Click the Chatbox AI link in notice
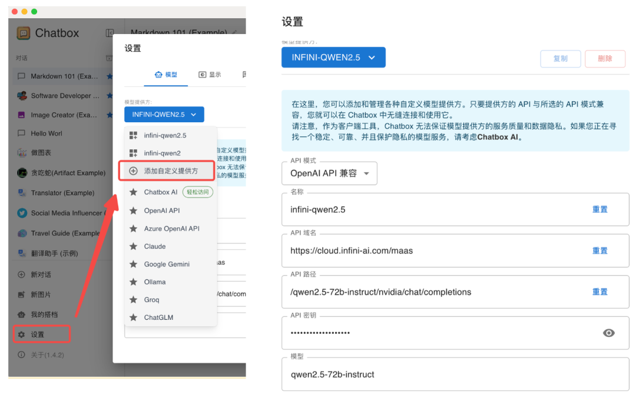 [x=497, y=138]
